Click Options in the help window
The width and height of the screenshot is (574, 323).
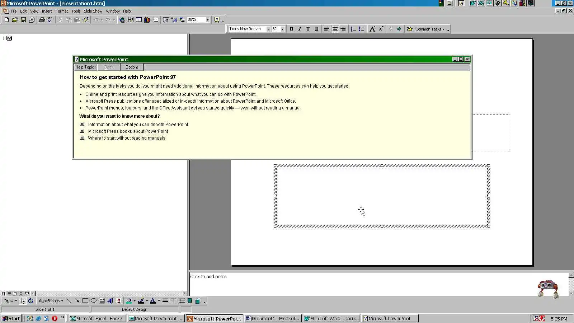point(132,67)
